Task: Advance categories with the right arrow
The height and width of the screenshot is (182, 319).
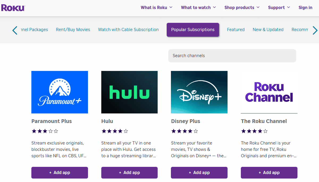Action: pos(315,30)
